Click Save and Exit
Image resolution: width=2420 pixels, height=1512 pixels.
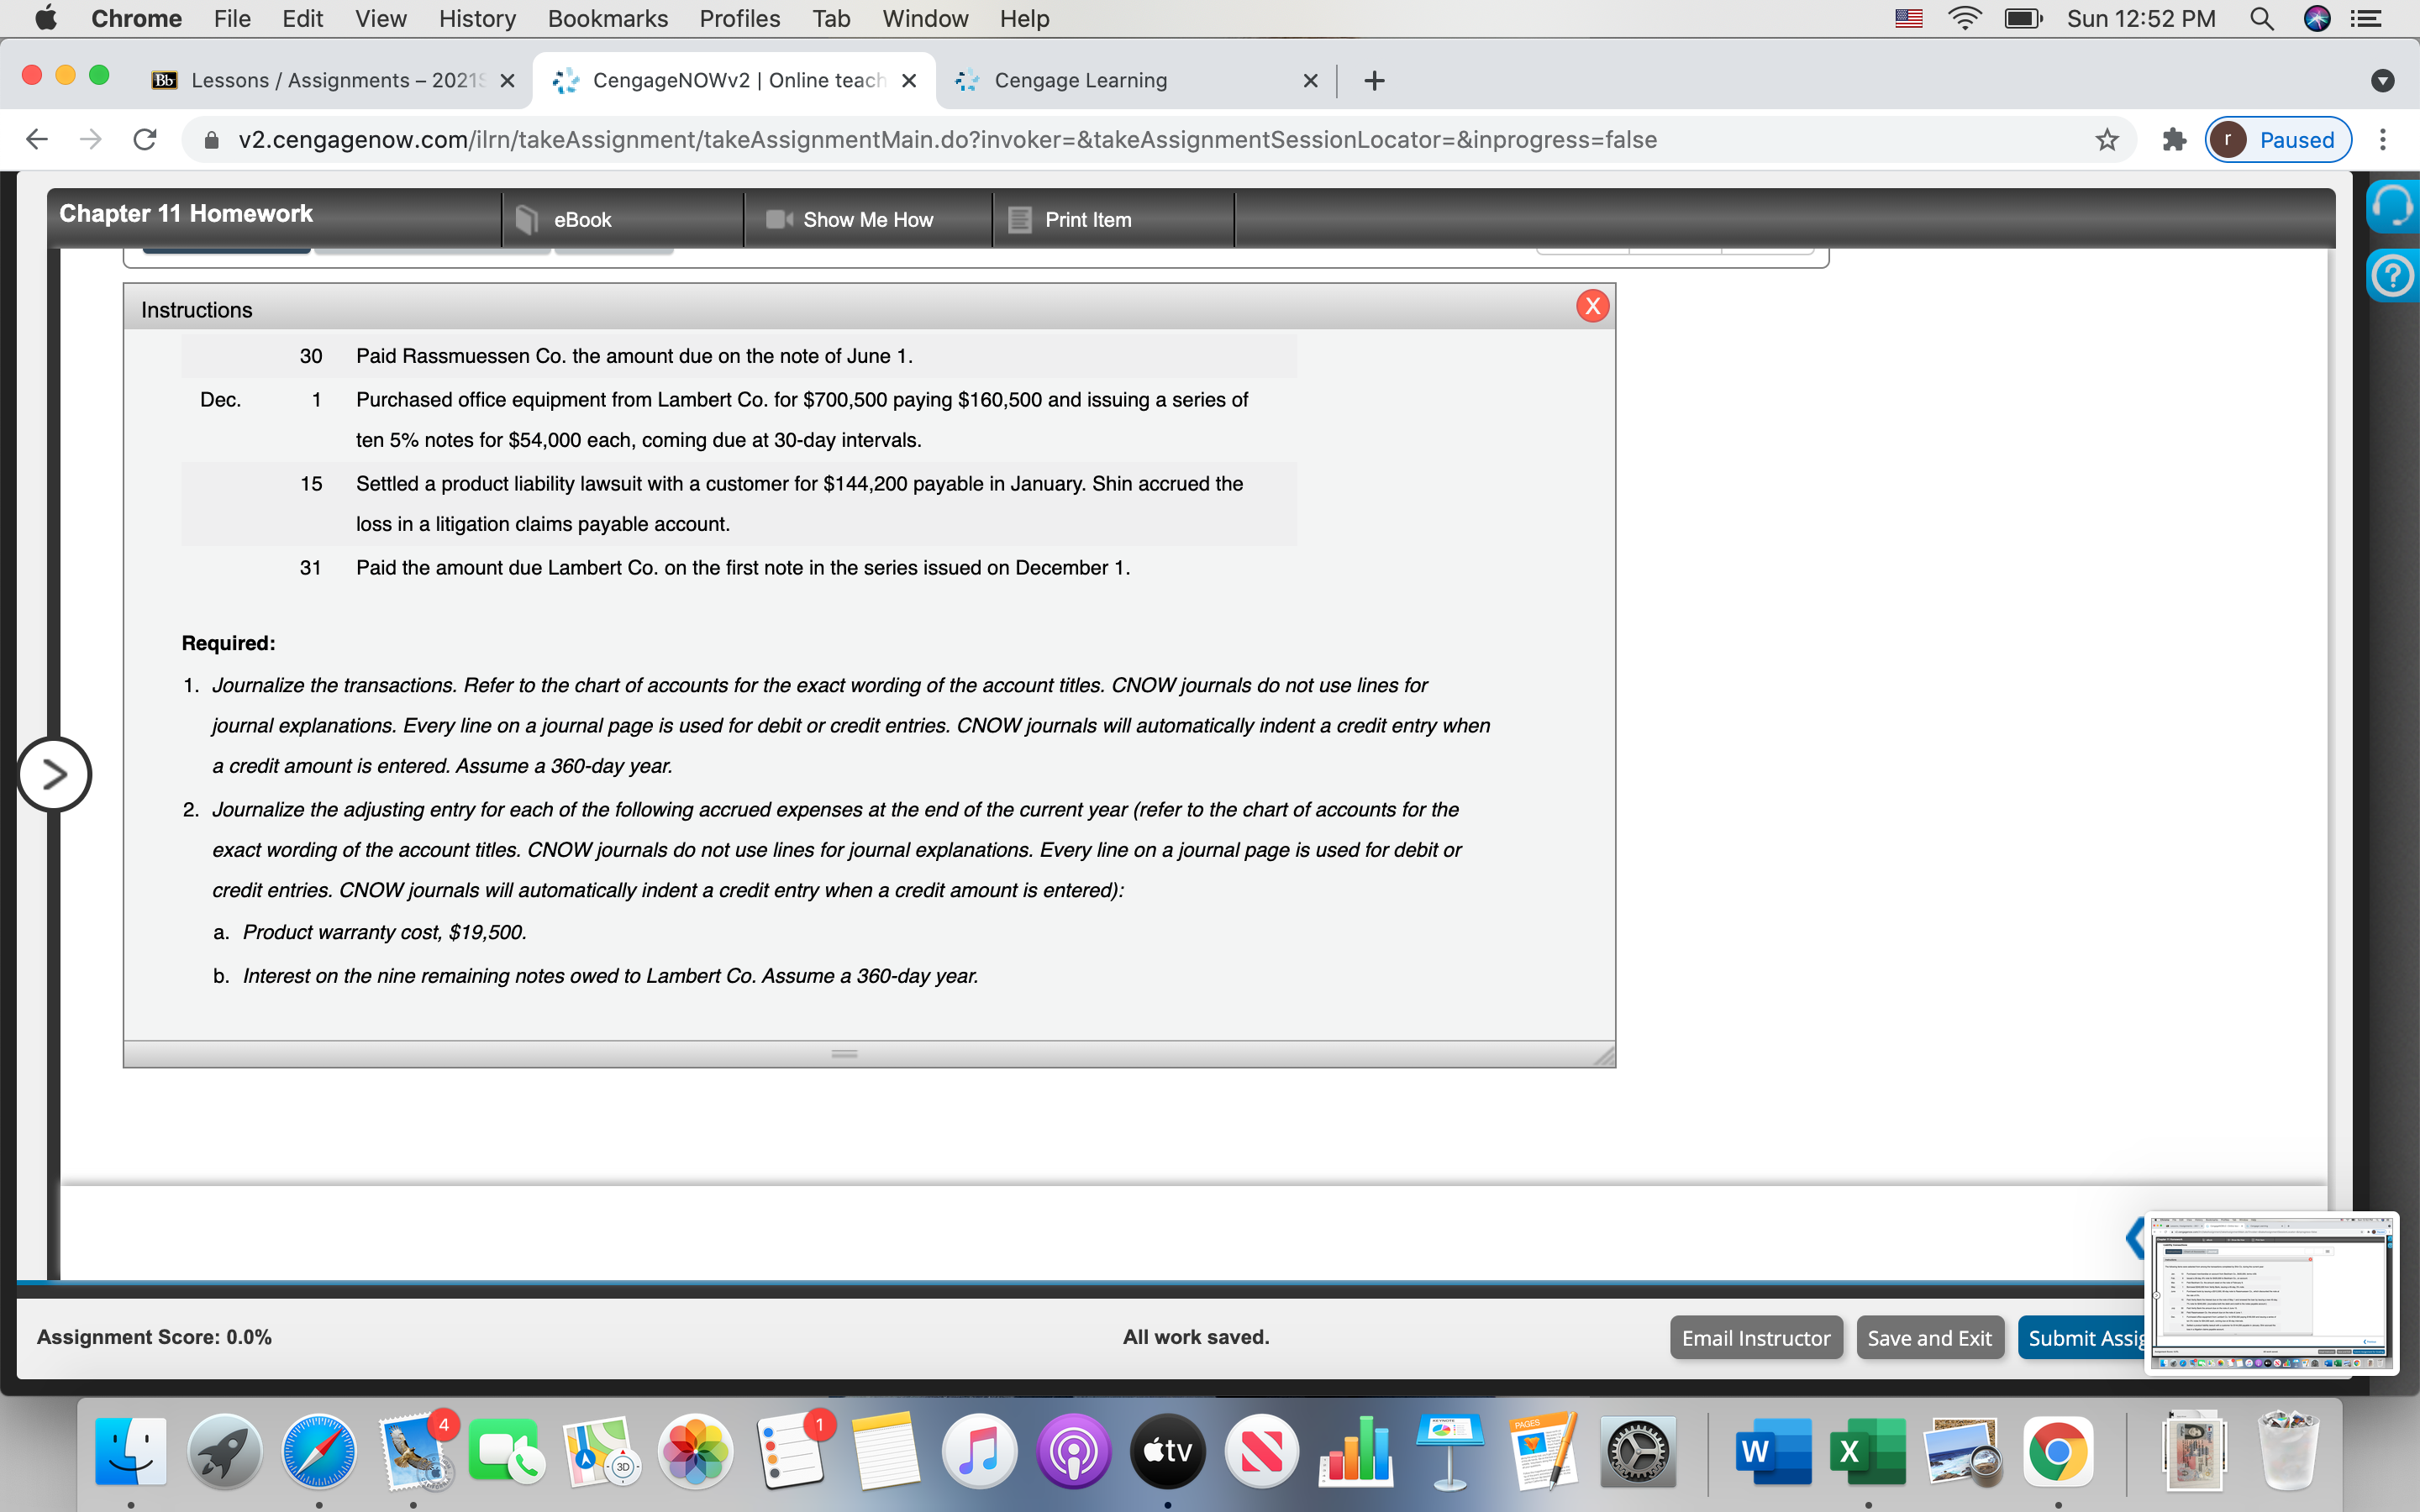[x=1930, y=1337]
